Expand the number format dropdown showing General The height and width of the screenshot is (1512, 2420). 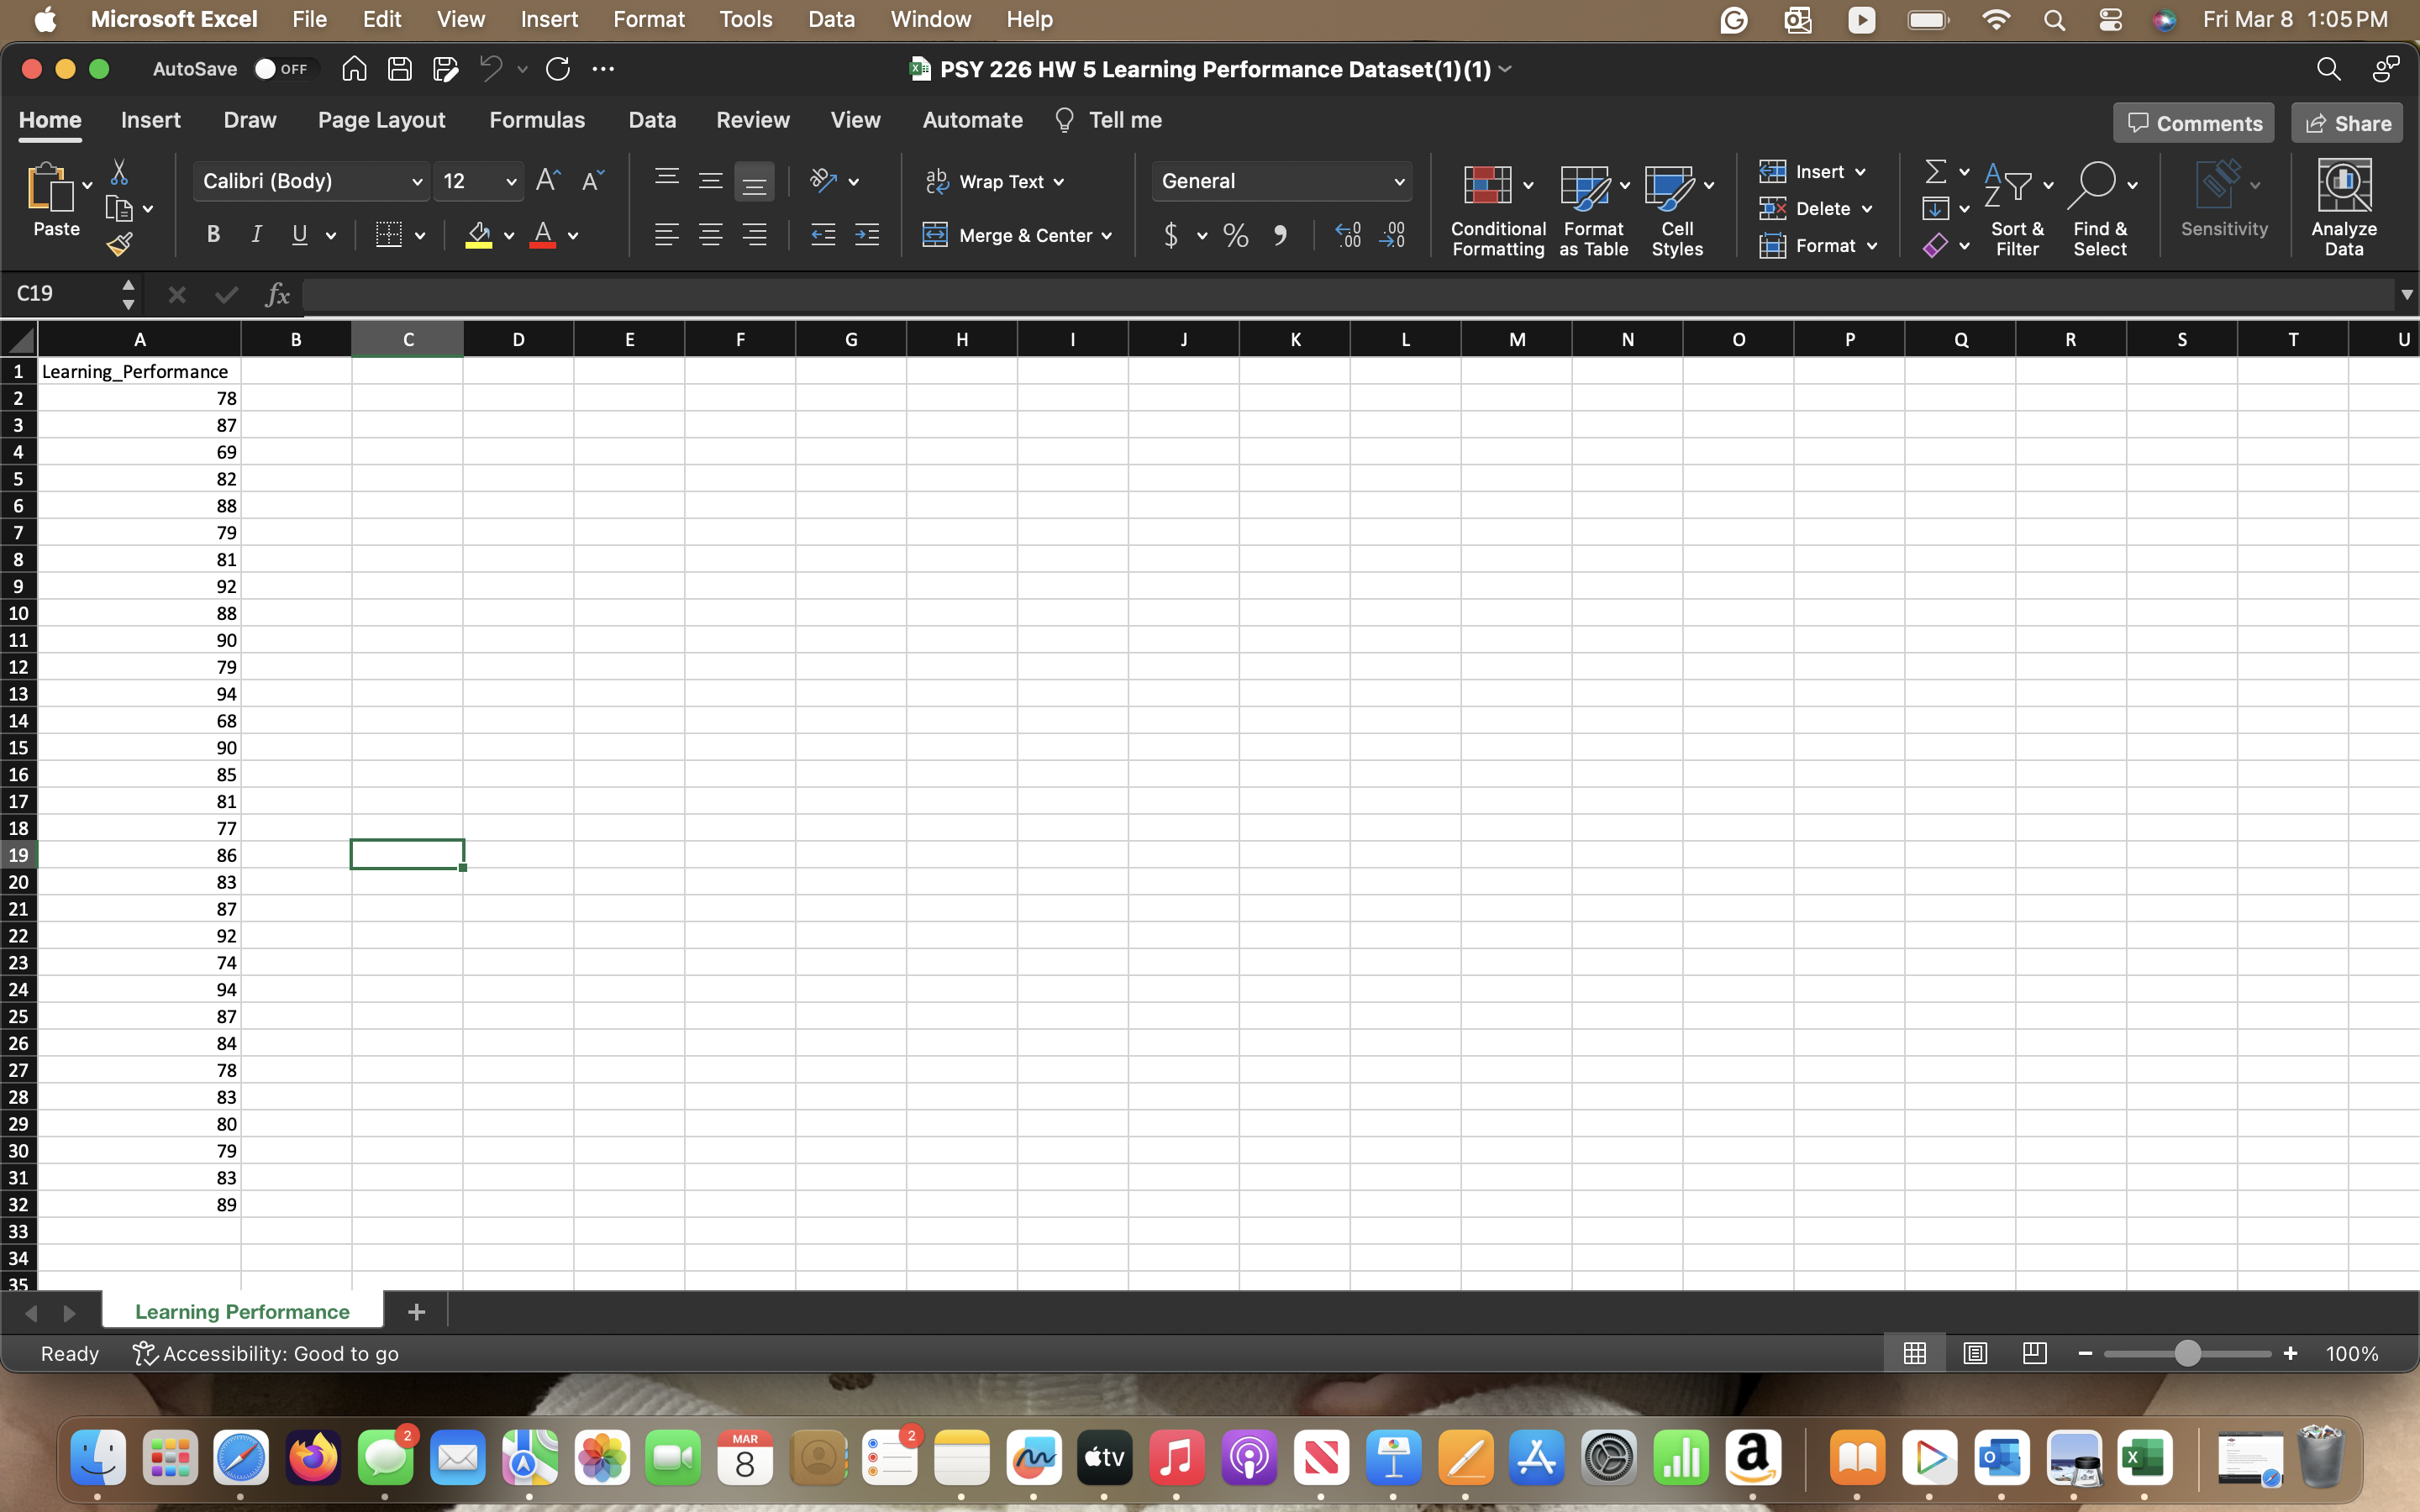tap(1398, 181)
